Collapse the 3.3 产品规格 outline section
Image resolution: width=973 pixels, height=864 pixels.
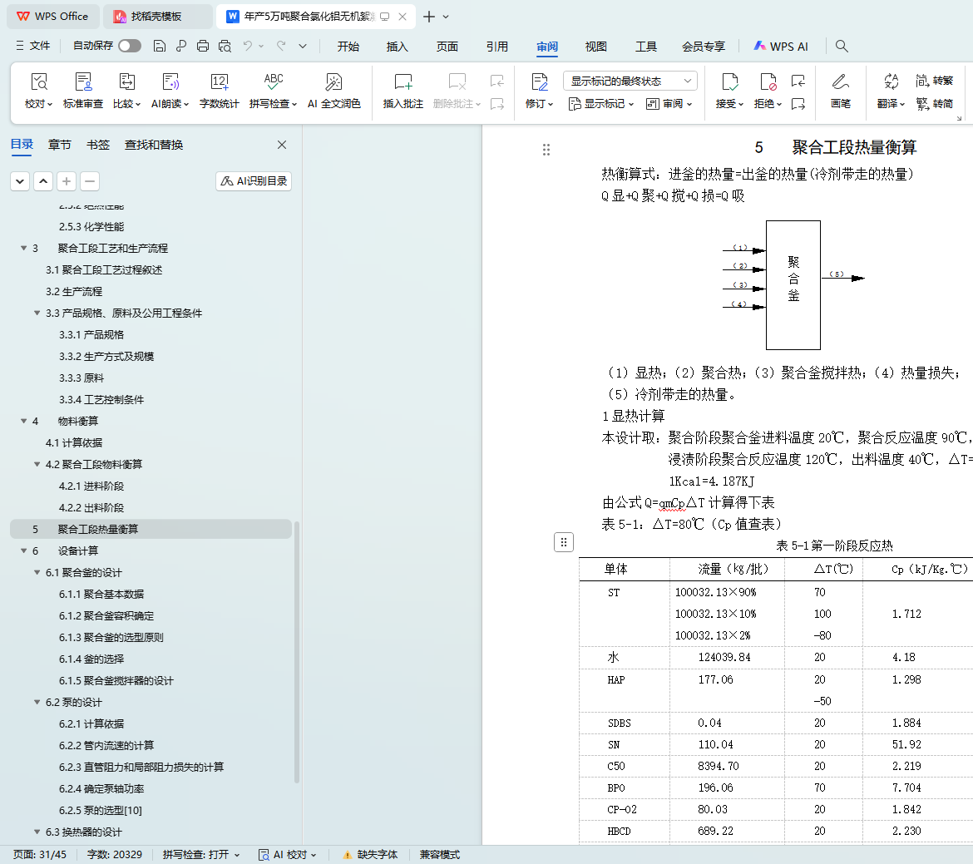[x=37, y=314]
